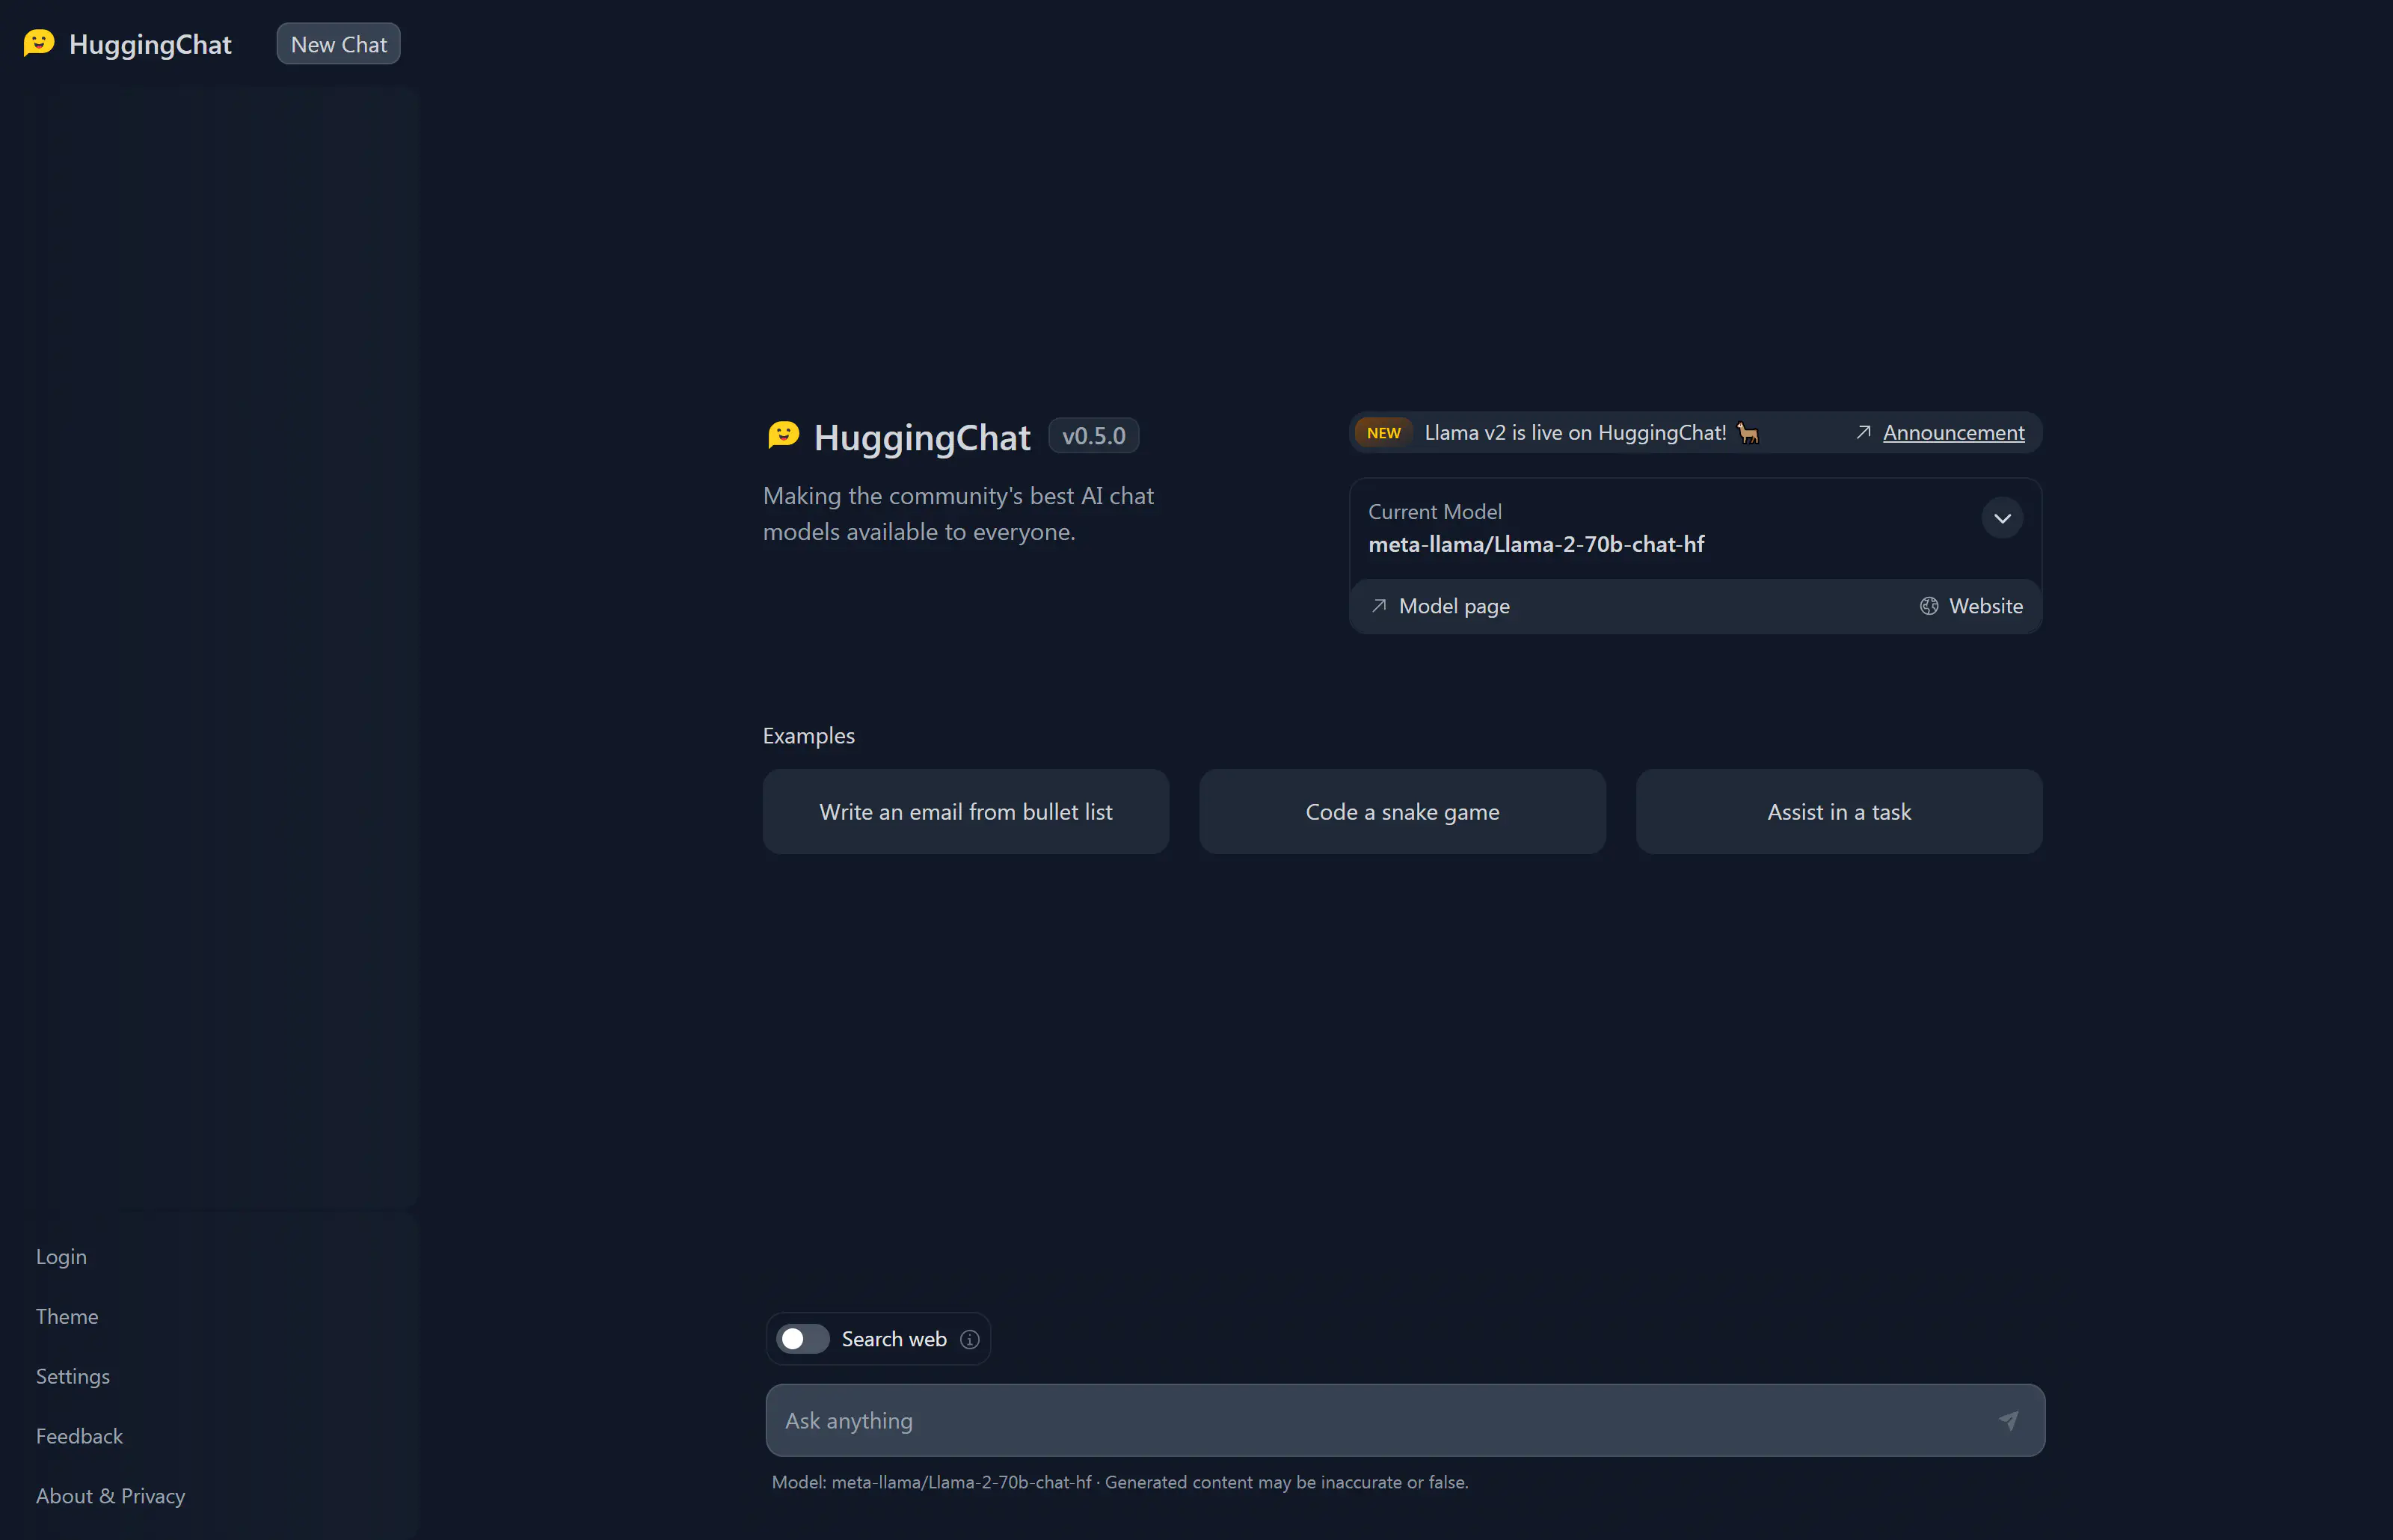Click the arrow icon next to Model page
The image size is (2393, 1540).
coord(1378,606)
